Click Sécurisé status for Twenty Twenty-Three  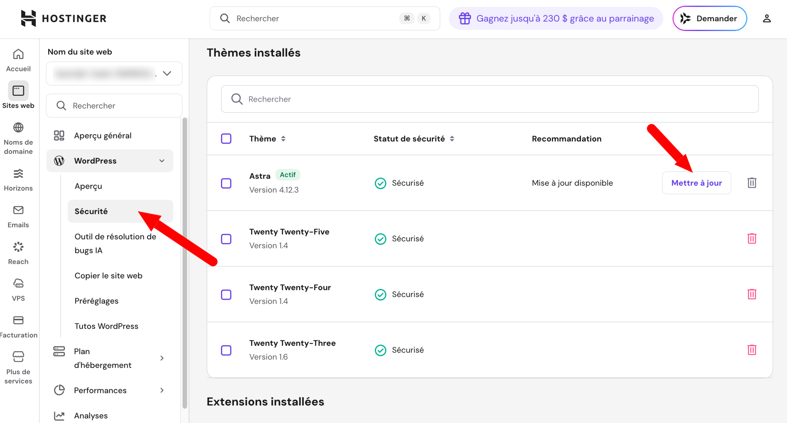point(399,350)
